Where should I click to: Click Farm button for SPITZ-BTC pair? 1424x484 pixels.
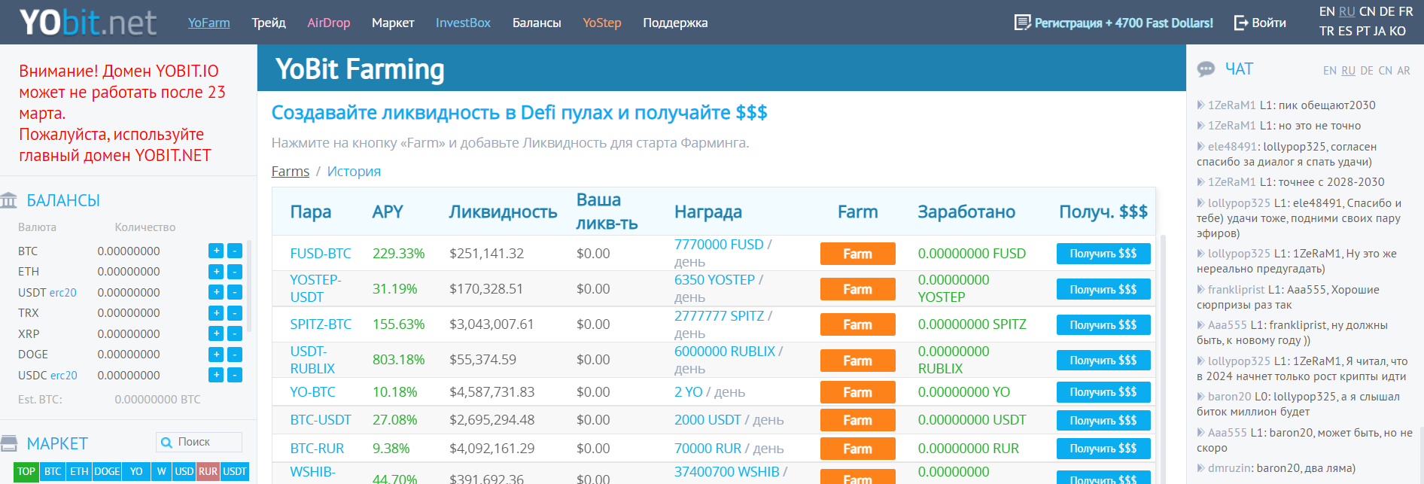857,324
